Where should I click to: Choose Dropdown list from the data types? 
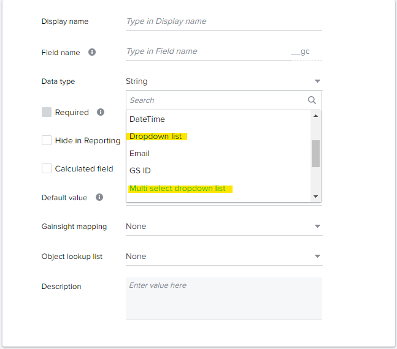(219, 136)
